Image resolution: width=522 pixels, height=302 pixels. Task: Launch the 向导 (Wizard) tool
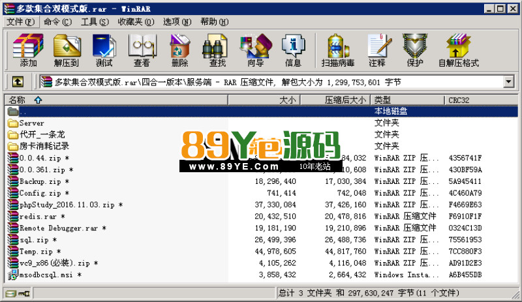coord(256,50)
